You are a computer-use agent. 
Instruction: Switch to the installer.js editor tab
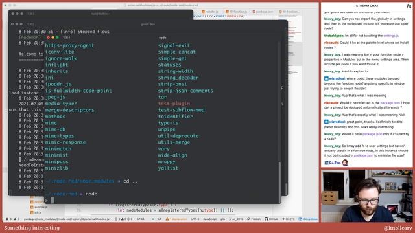(x=210, y=12)
